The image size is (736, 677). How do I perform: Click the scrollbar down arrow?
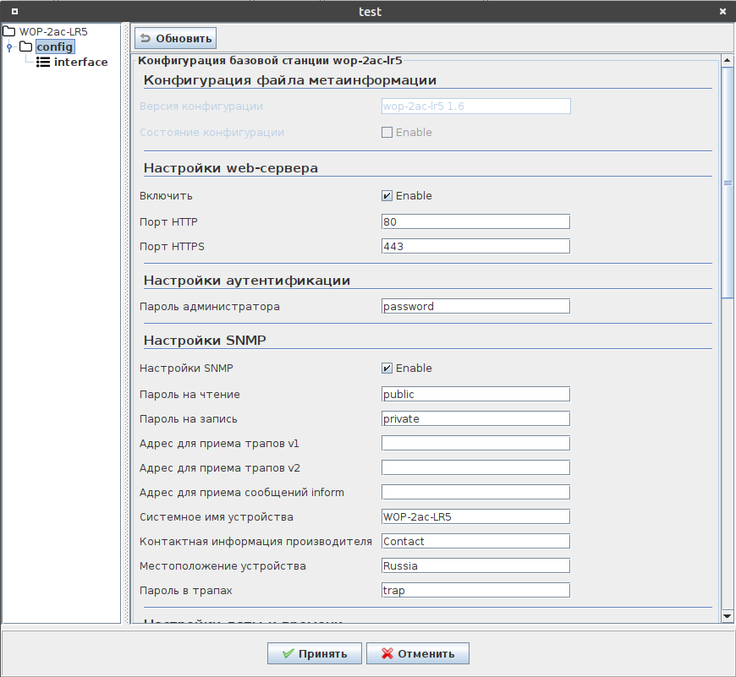[x=727, y=617]
